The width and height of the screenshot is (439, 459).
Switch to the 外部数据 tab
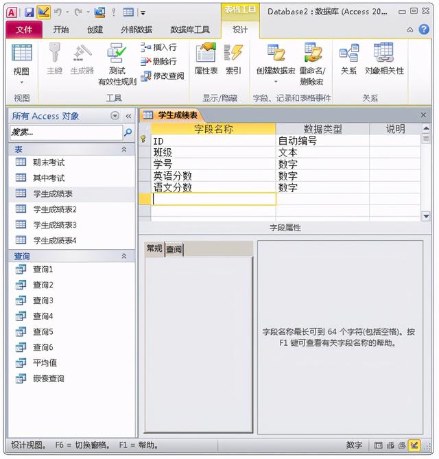tap(137, 30)
